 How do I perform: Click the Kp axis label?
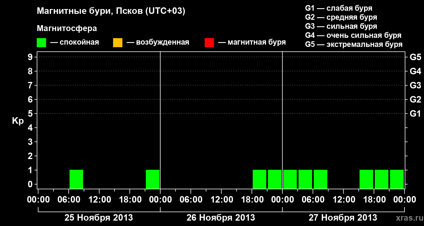[x=18, y=121]
